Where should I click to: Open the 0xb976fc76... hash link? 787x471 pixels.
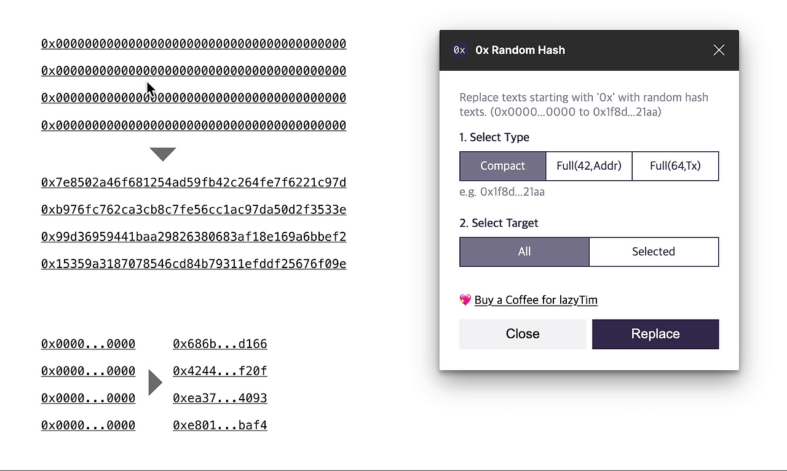(194, 210)
